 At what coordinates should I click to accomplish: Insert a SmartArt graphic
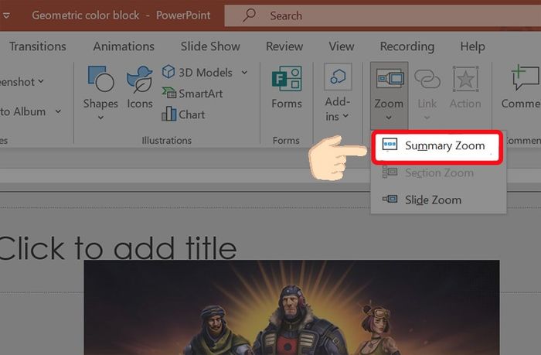pyautogui.click(x=192, y=94)
